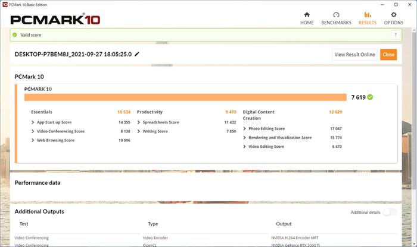The height and width of the screenshot is (247, 417).
Task: Click the Performance data heading
Action: coord(38,183)
